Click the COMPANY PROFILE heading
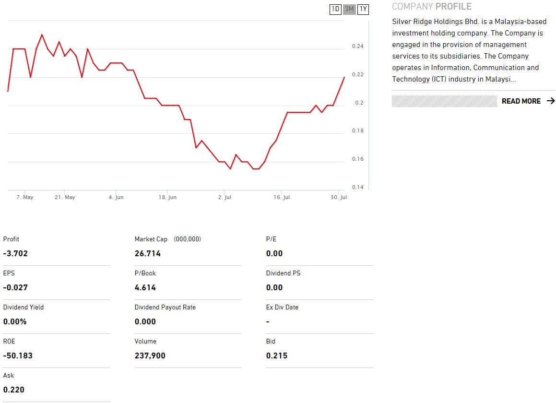Screen dimensions: 556x403 point(432,7)
